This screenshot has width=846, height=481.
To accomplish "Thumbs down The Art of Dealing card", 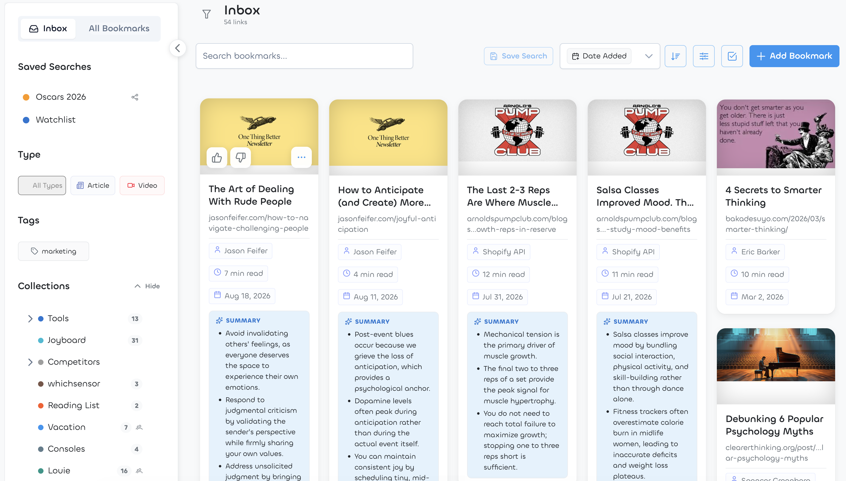I will tap(241, 157).
